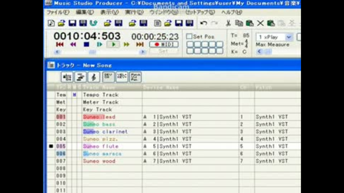Open the 編集(E) menu

85,12
